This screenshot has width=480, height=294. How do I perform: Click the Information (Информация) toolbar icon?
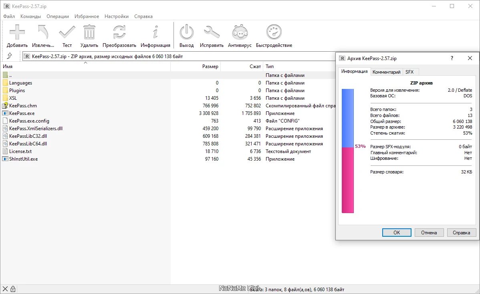pyautogui.click(x=155, y=33)
